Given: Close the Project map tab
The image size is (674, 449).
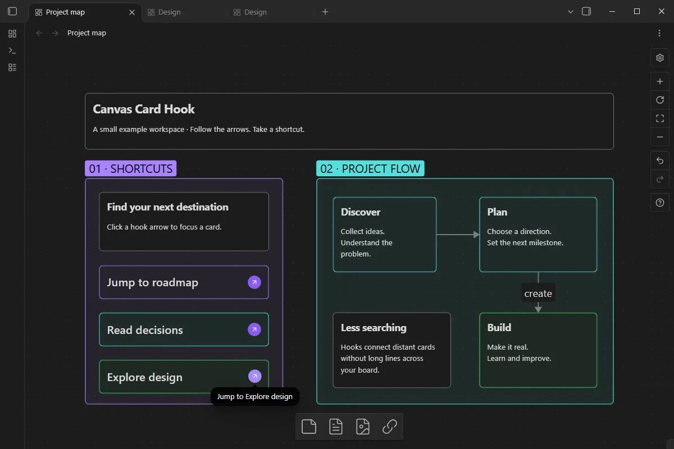Looking at the screenshot, I should coord(132,12).
